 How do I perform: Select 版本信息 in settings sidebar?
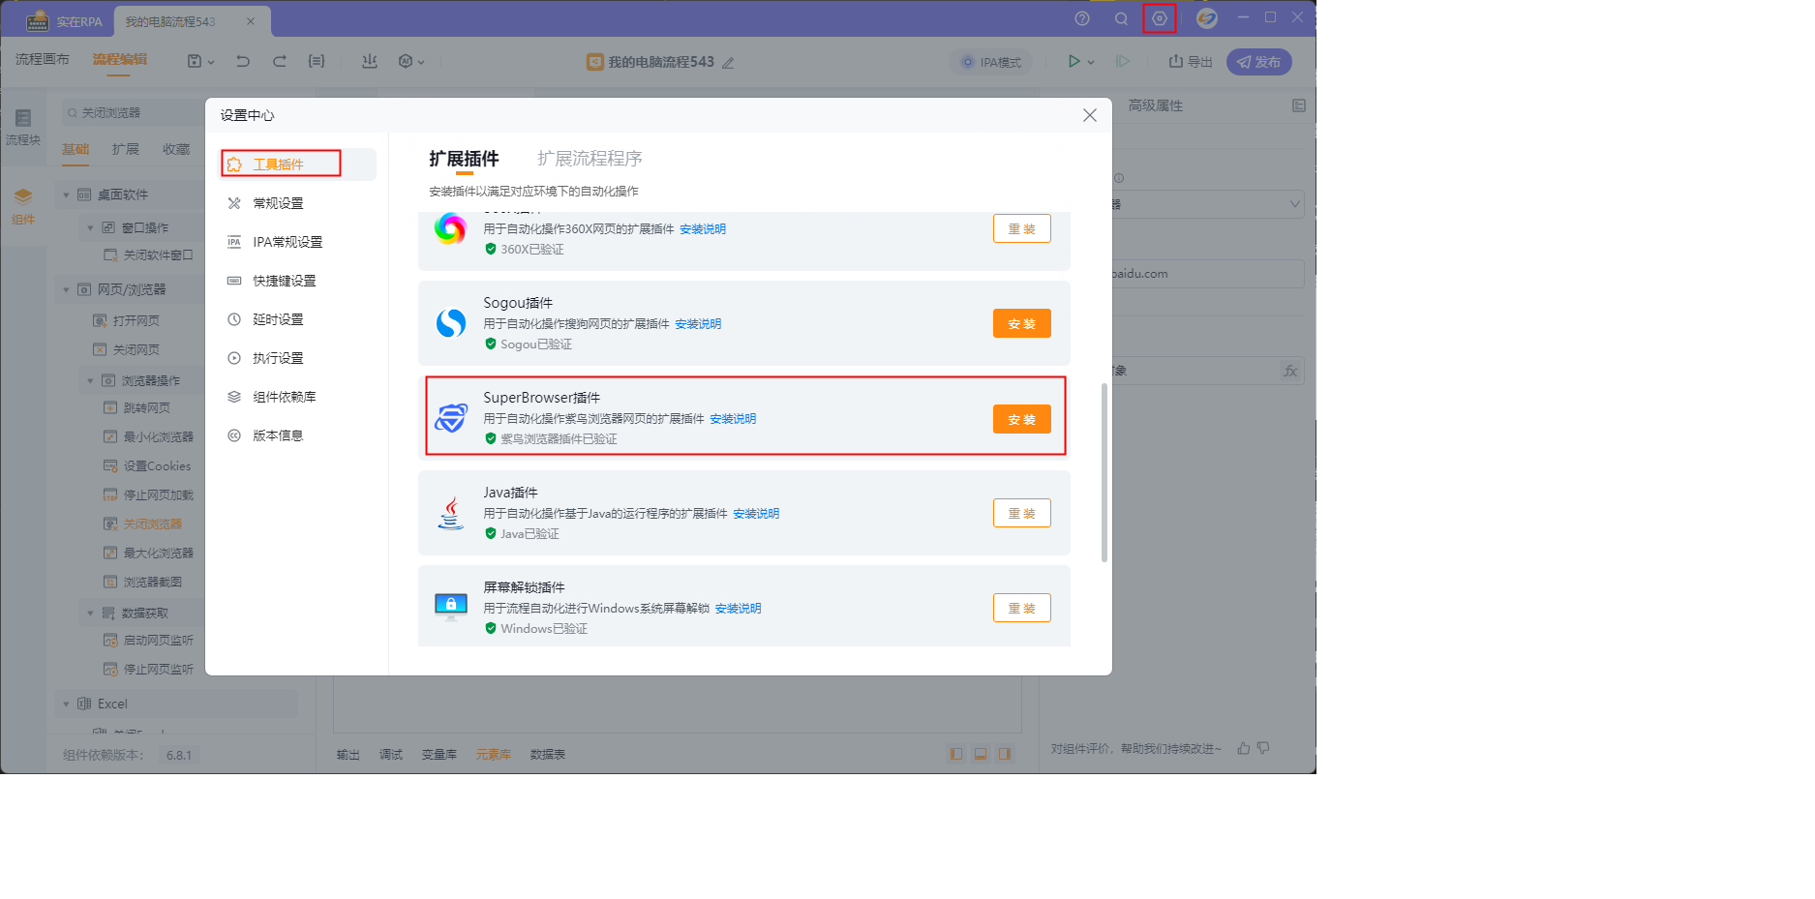pos(278,435)
